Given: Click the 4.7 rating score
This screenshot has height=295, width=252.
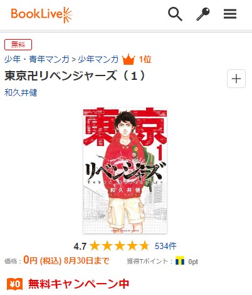Looking at the screenshot, I should coord(80,247).
